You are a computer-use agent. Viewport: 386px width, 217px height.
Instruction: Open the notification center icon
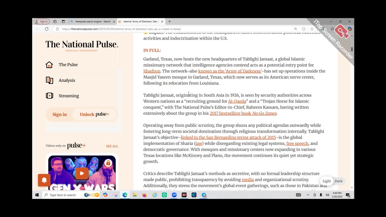tap(348, 195)
